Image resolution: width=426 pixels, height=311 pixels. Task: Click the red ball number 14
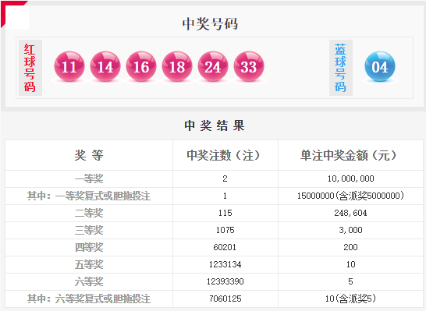(105, 66)
